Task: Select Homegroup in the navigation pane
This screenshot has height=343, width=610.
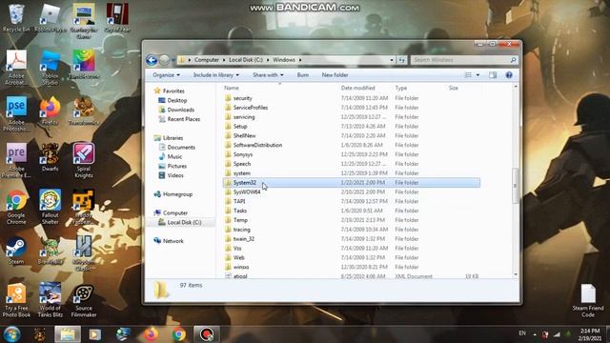Action: [173, 194]
